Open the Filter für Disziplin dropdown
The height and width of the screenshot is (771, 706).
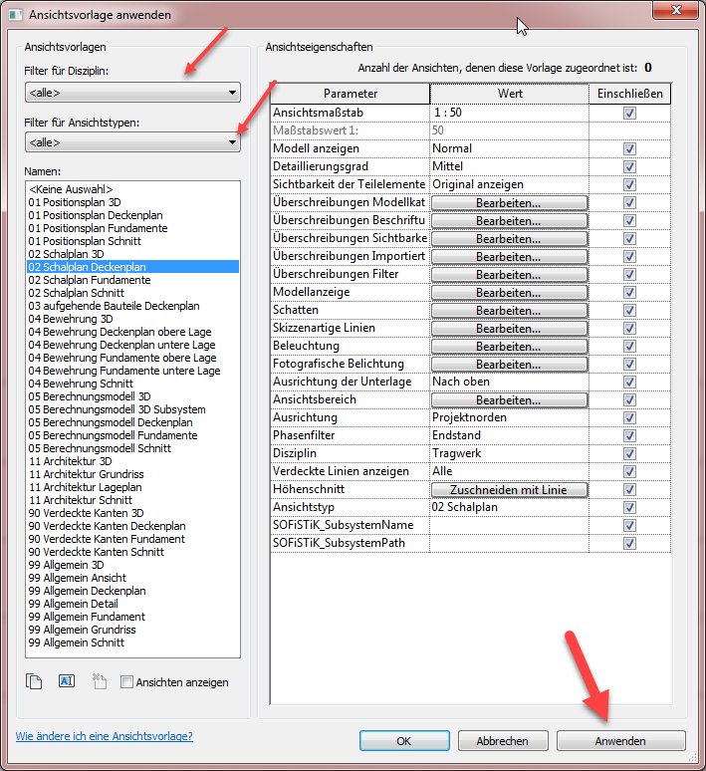(x=133, y=93)
